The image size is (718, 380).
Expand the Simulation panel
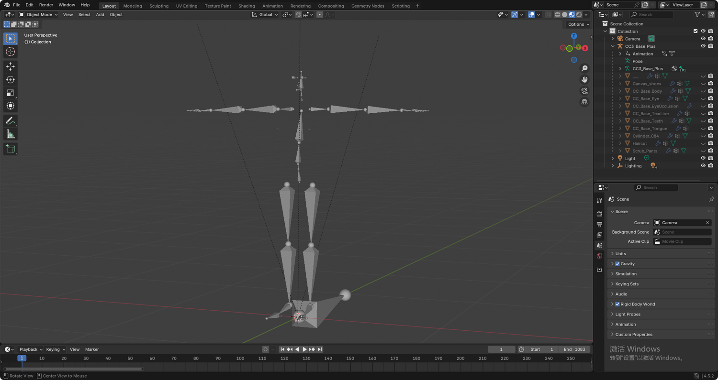(x=661, y=274)
